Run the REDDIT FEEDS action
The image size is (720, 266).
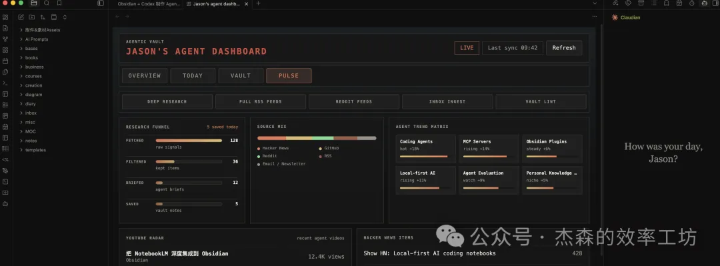click(354, 101)
